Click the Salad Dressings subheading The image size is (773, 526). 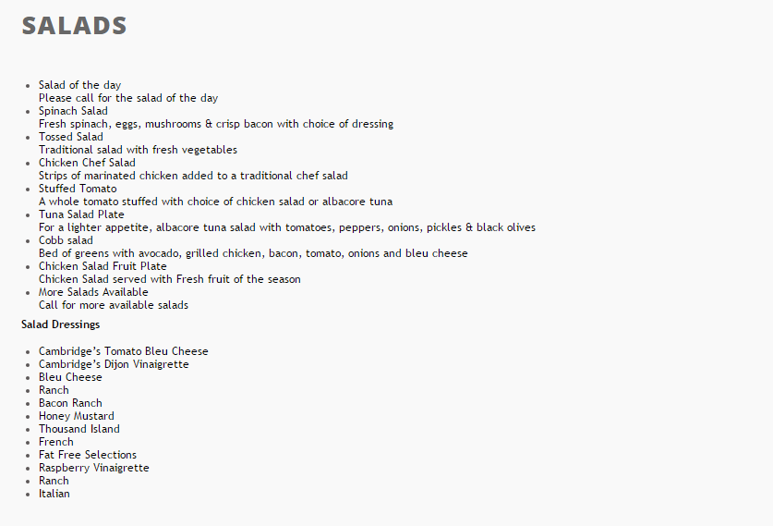pos(61,324)
